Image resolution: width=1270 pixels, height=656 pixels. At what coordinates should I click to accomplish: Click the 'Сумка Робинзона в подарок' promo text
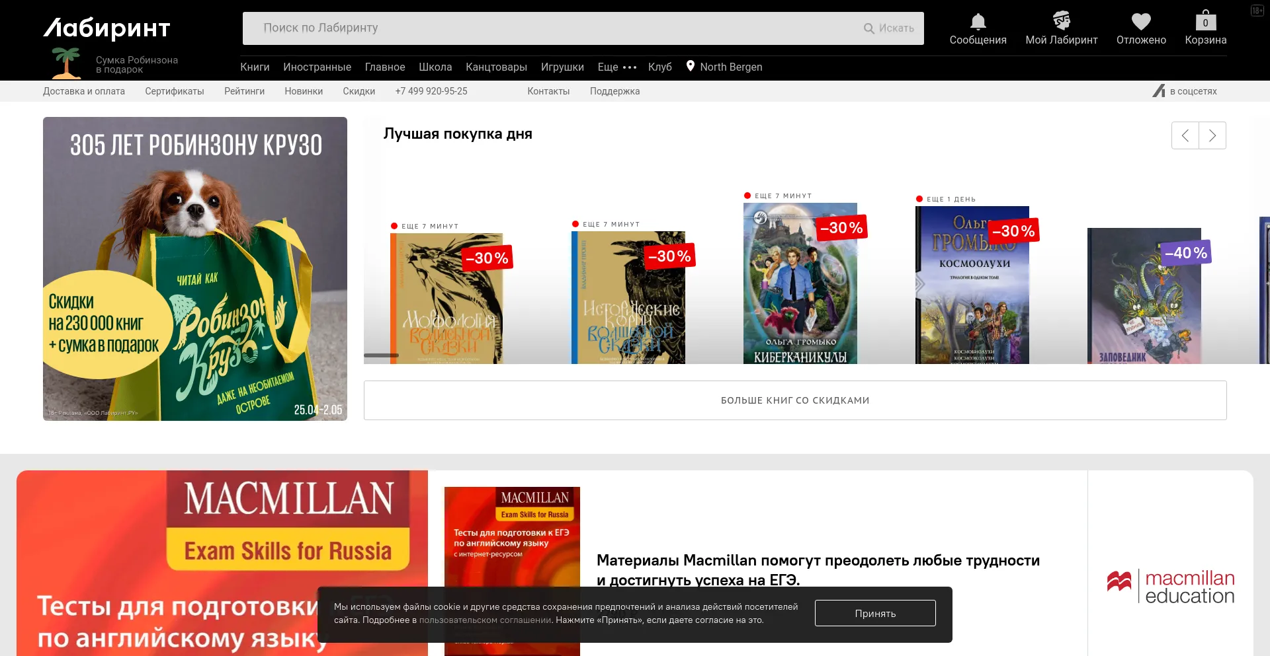pyautogui.click(x=137, y=65)
